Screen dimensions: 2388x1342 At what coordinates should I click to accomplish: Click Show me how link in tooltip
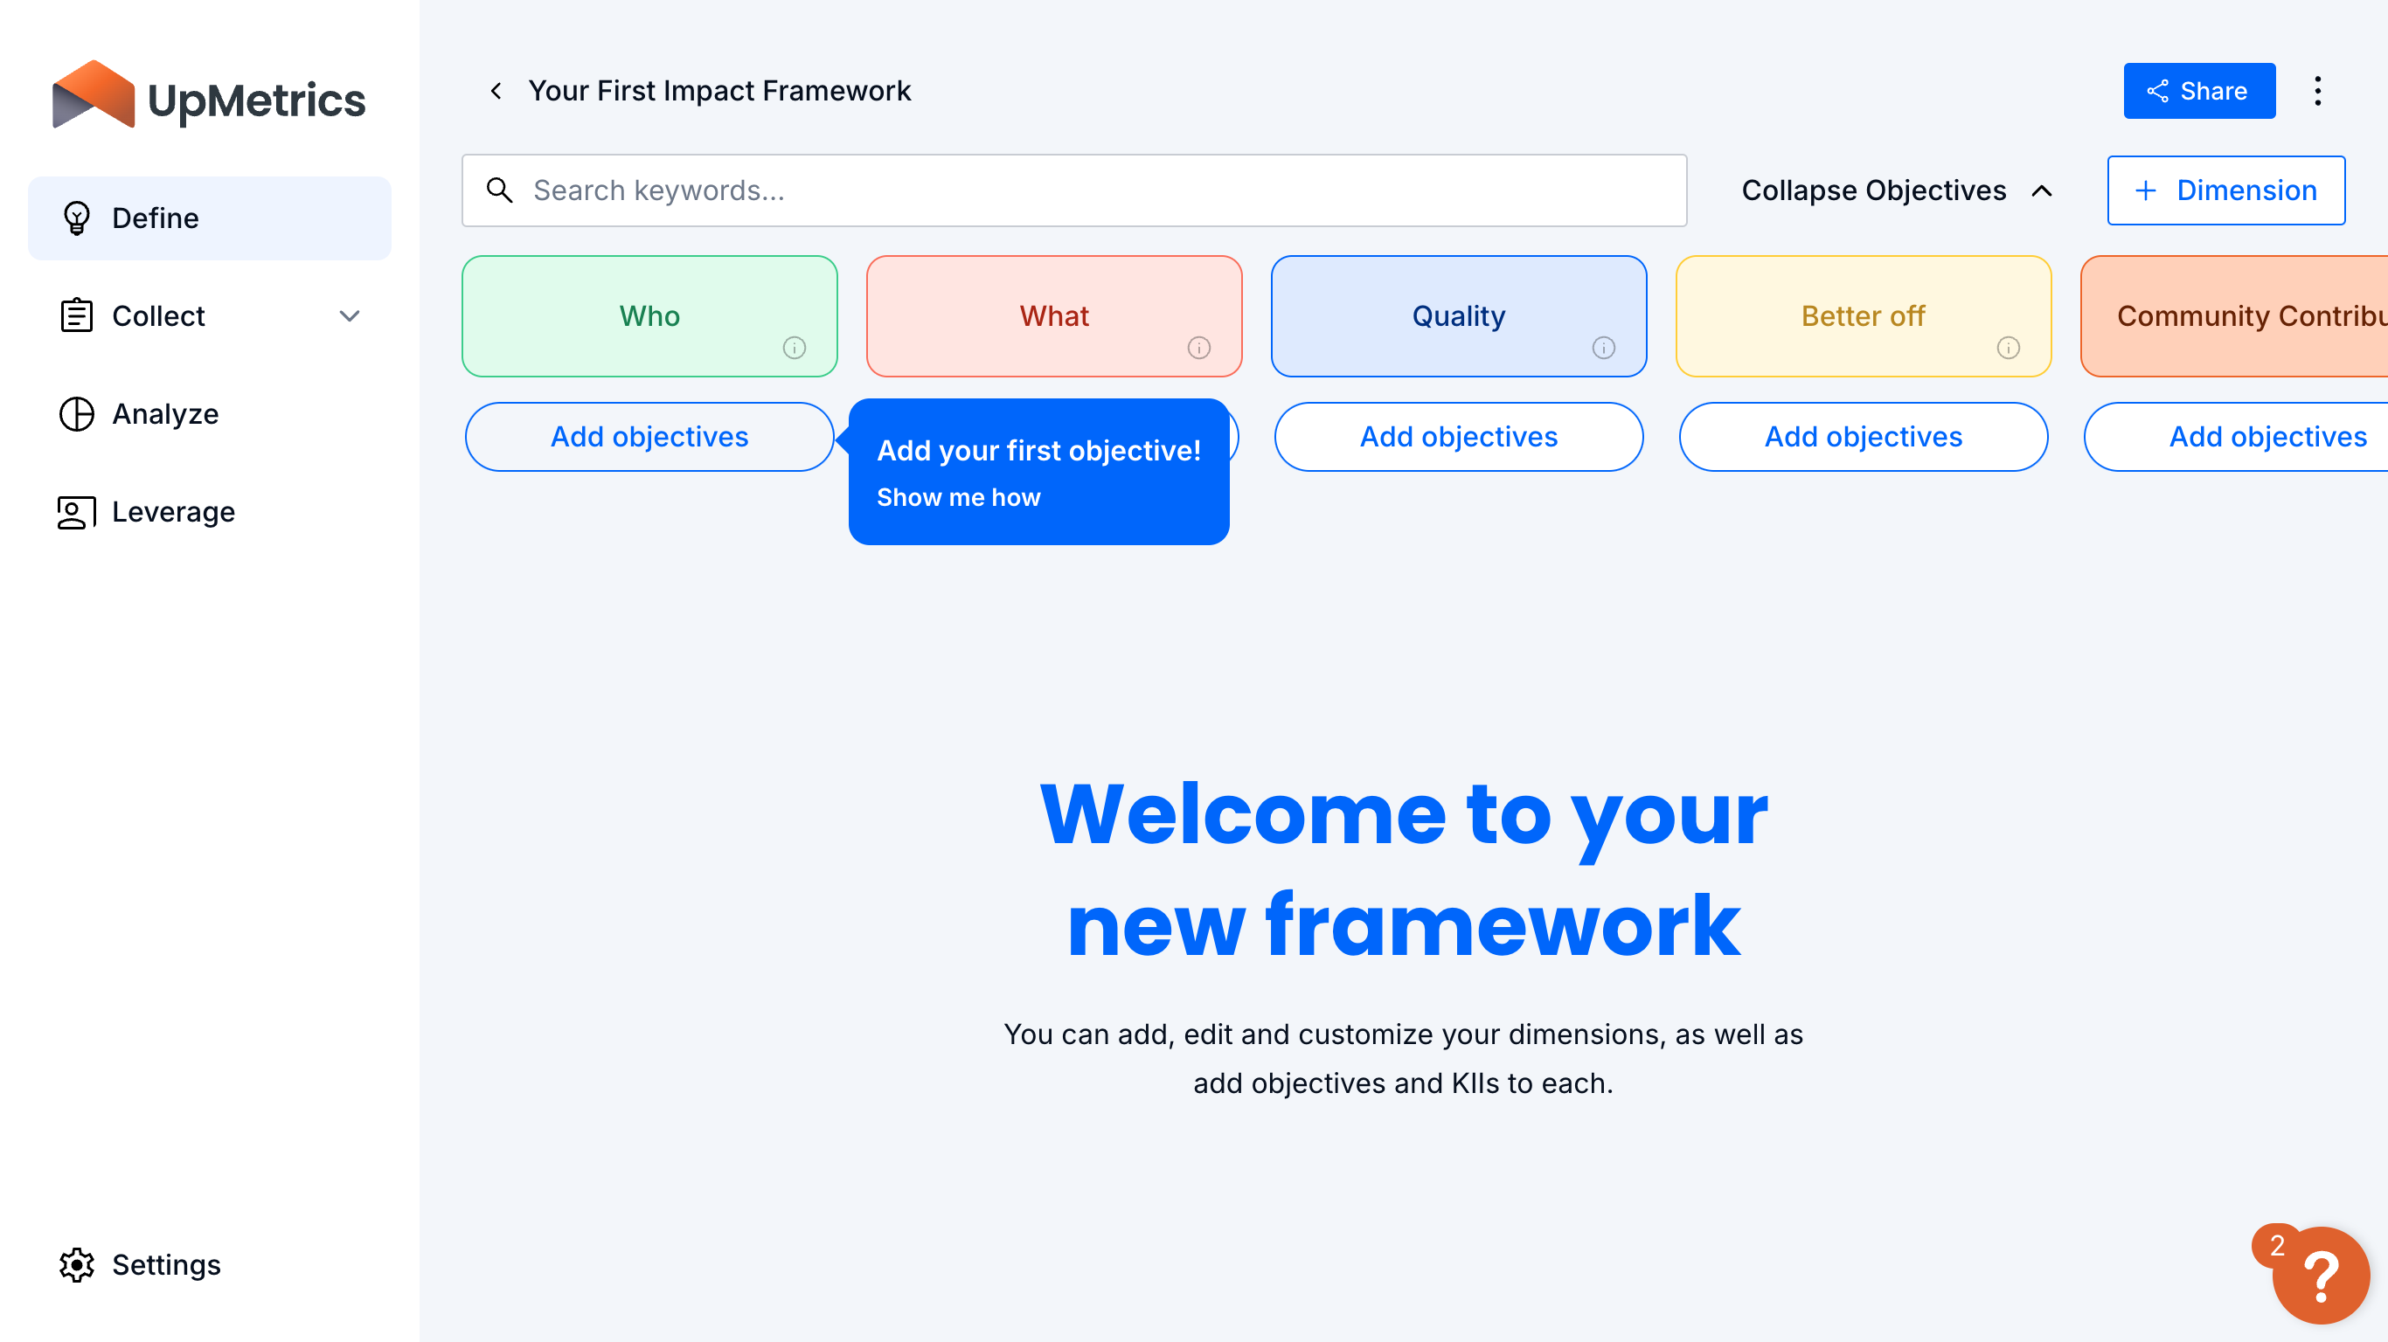tap(958, 498)
